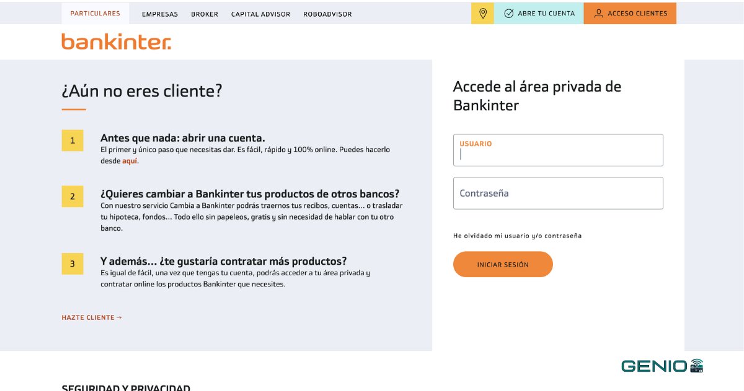Viewport: 744px width, 391px height.
Task: Switch to the Empresas section
Action: click(x=160, y=14)
